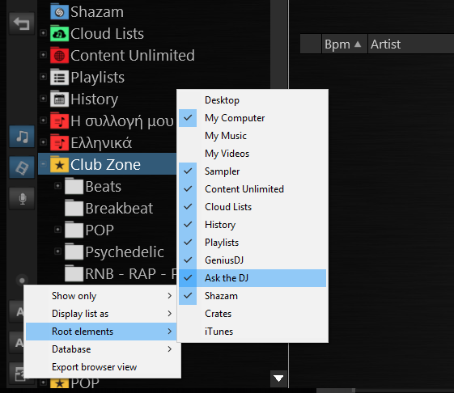Click the back arrow sidebar button
The width and height of the screenshot is (454, 393).
coord(22,23)
